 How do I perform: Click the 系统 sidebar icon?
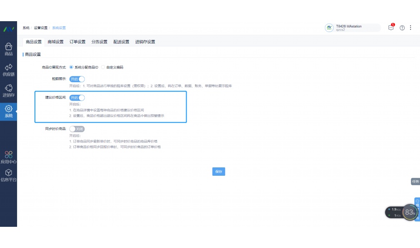tap(8, 110)
